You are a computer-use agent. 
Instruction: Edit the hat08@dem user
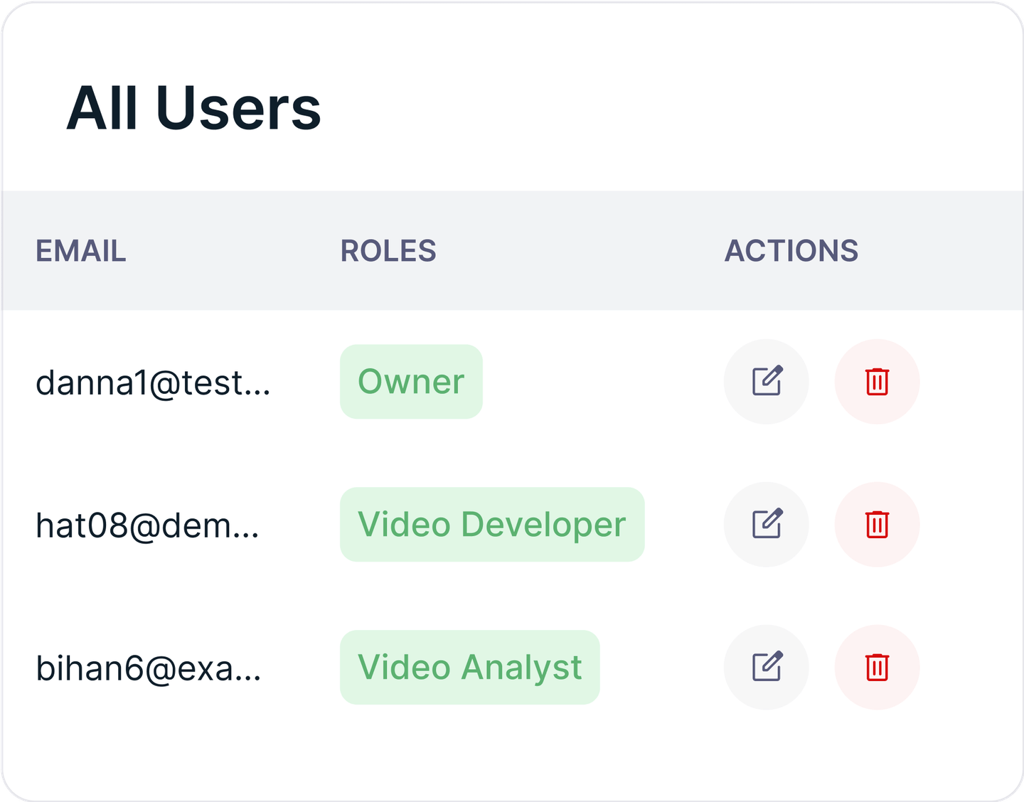(766, 525)
